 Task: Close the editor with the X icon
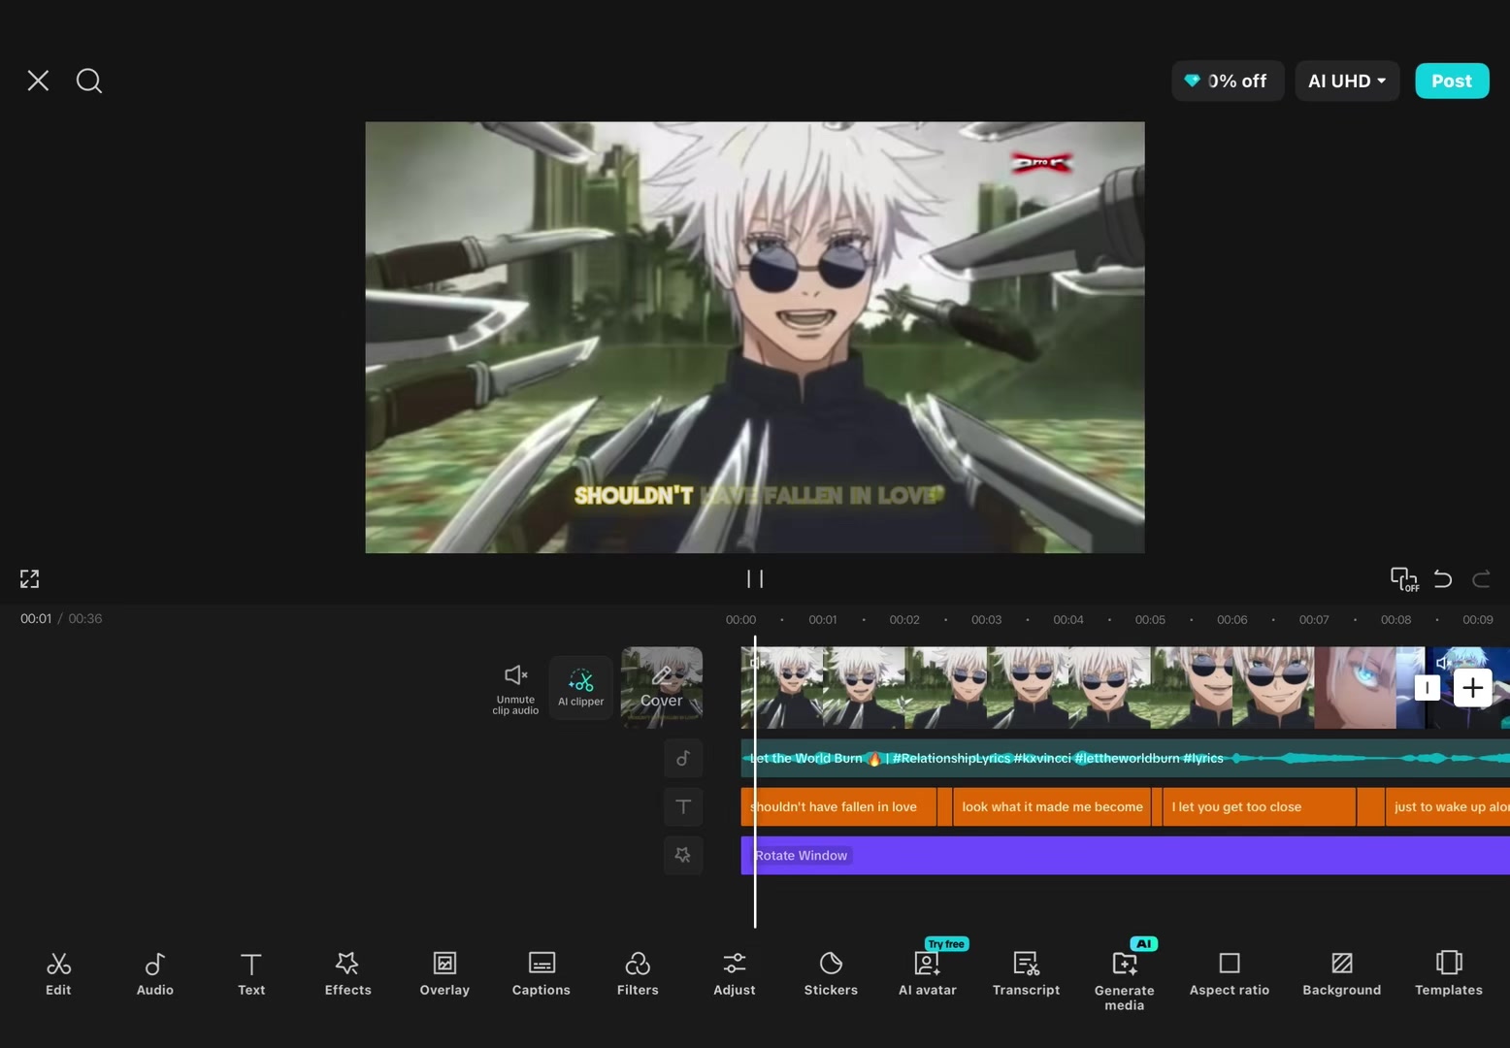click(38, 81)
